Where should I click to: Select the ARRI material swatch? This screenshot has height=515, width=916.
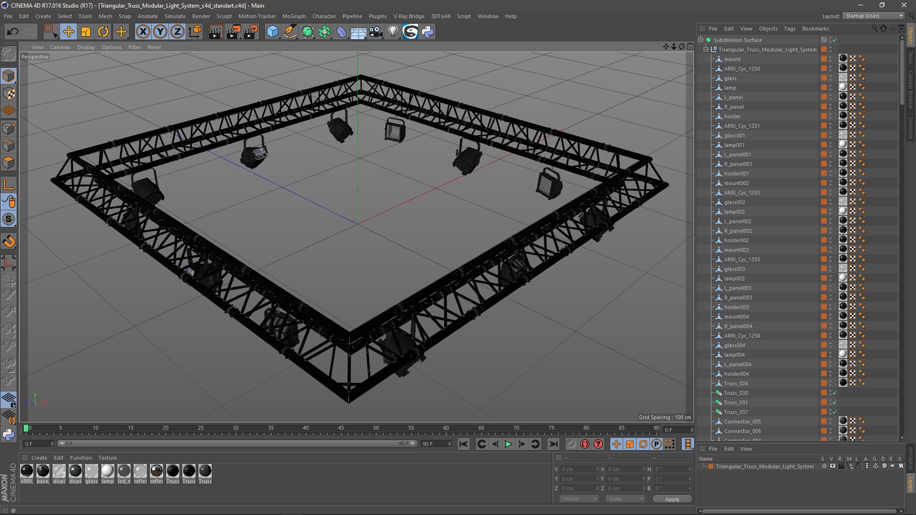pos(27,471)
